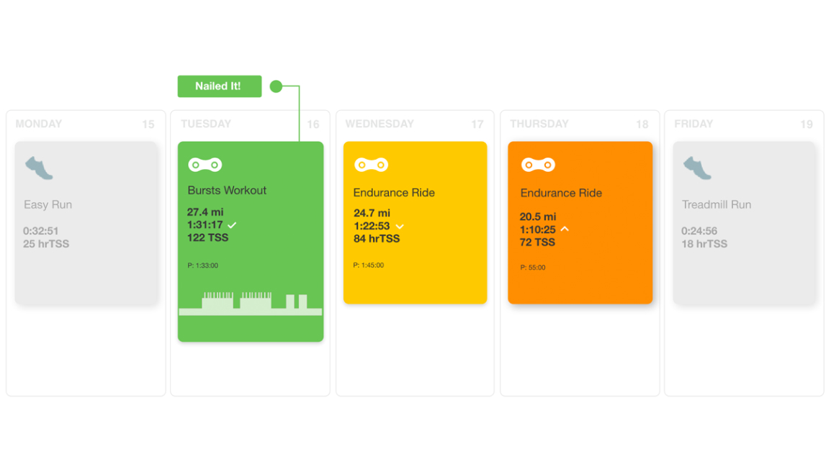The height and width of the screenshot is (464, 826).
Task: Click the bike chain icon on Bursts Workout
Action: pos(205,165)
